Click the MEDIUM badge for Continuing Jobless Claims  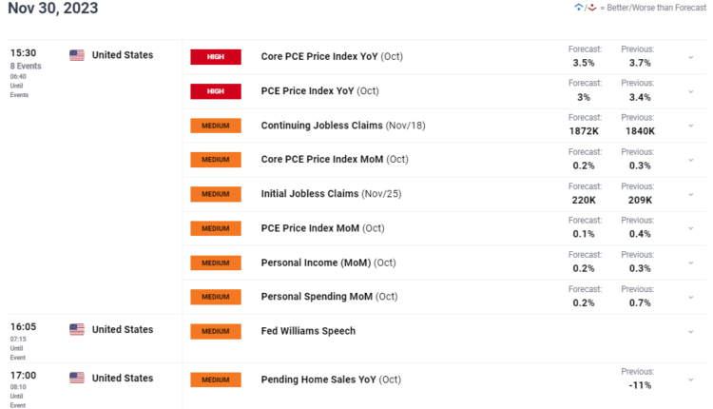pyautogui.click(x=216, y=126)
